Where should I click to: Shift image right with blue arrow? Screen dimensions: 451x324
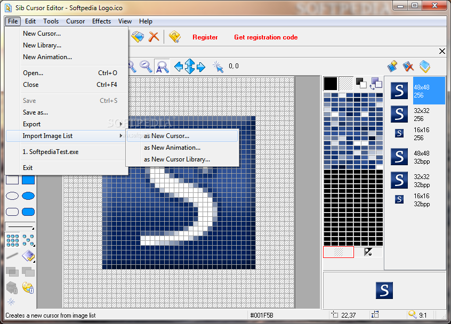coord(201,67)
